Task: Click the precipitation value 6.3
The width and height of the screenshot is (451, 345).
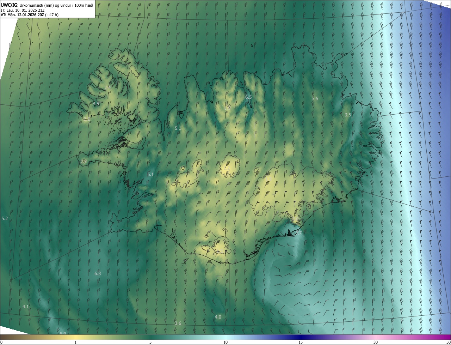Action: (x=98, y=273)
